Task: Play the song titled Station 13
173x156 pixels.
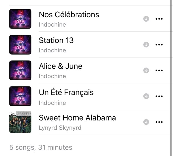Action: click(56, 40)
